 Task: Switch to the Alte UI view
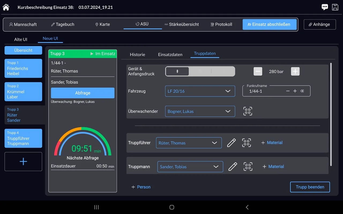[x=21, y=39]
